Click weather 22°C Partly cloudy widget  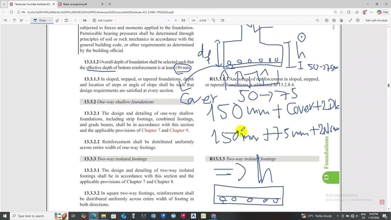point(316,216)
